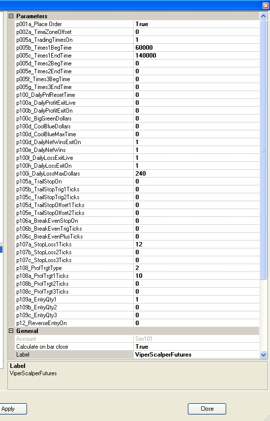Click the 240 value for DailyLossMaxDollars
Image resolution: width=270 pixels, height=421 pixels.
[x=141, y=174]
